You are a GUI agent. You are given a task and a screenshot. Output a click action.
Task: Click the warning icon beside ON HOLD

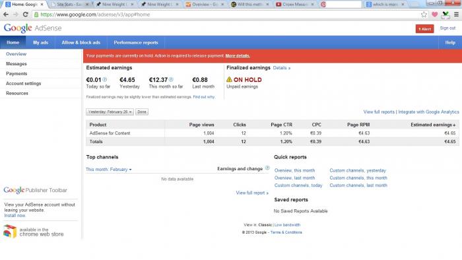(229, 79)
